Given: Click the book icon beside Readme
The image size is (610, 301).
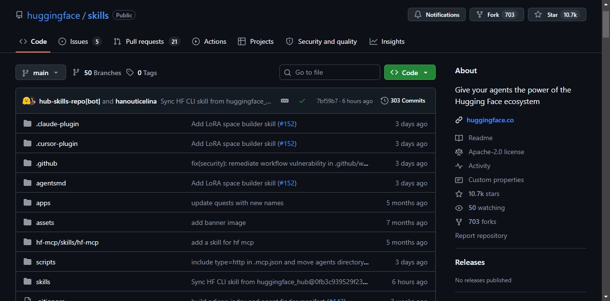Looking at the screenshot, I should 459,138.
